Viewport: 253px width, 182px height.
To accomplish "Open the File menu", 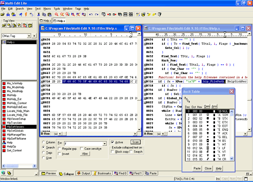I will tap(3, 9).
